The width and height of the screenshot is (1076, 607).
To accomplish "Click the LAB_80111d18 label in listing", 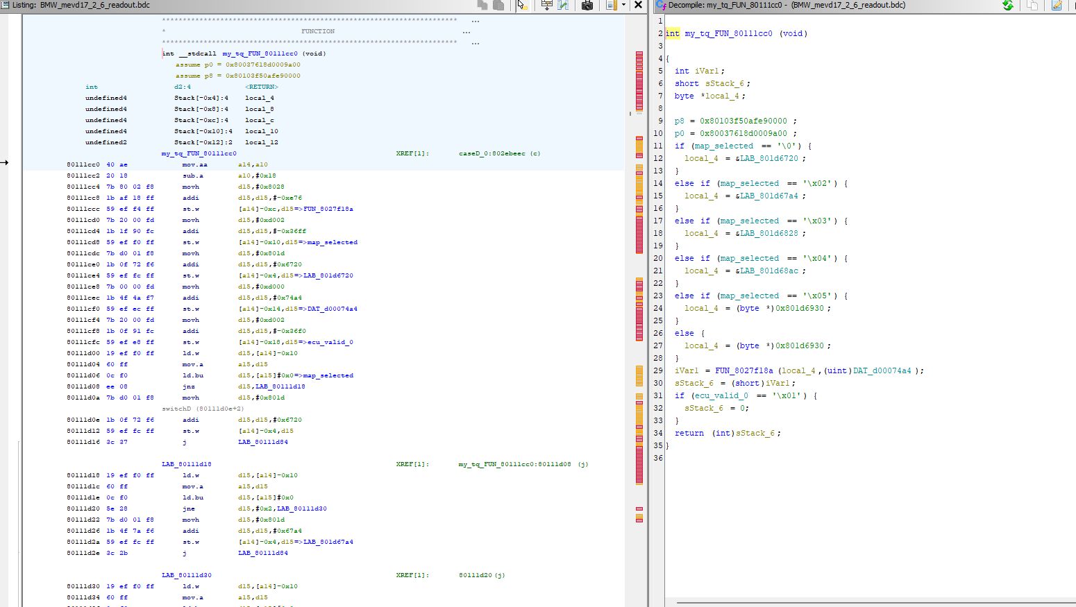I will tap(187, 464).
